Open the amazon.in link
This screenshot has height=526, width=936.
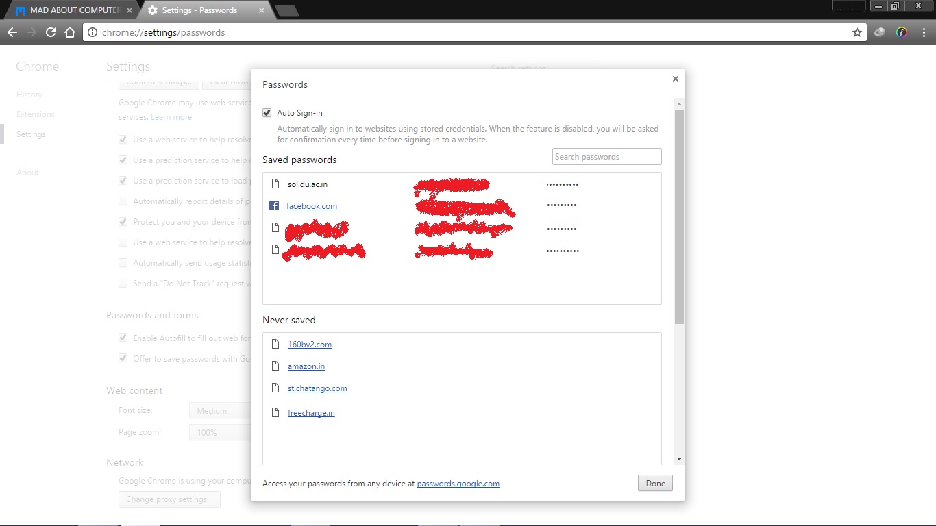[x=306, y=366]
